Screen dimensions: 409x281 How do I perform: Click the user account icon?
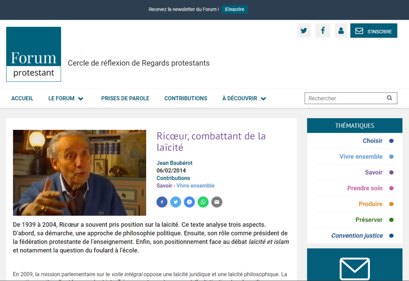click(x=341, y=31)
